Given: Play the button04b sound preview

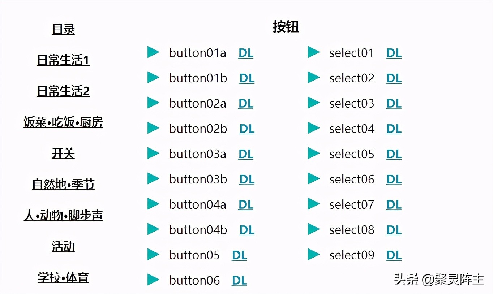Looking at the screenshot, I should 153,229.
